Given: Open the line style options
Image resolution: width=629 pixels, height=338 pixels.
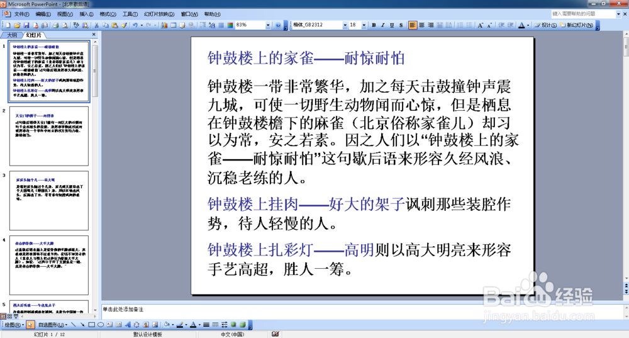Looking at the screenshot, I should tap(206, 325).
